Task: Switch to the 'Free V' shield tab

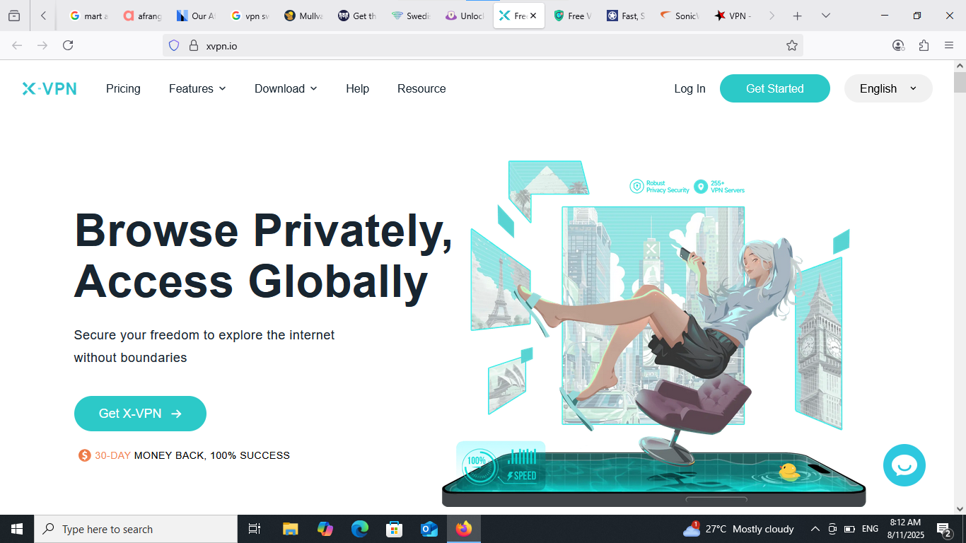Action: click(x=572, y=16)
